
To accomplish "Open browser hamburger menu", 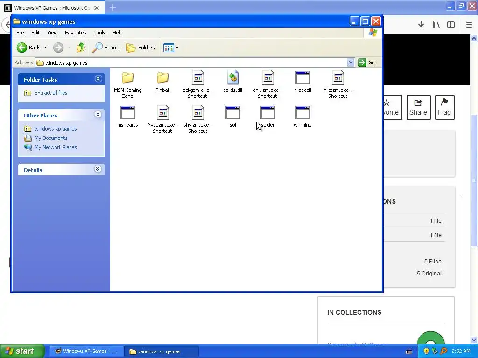I will coord(469,25).
